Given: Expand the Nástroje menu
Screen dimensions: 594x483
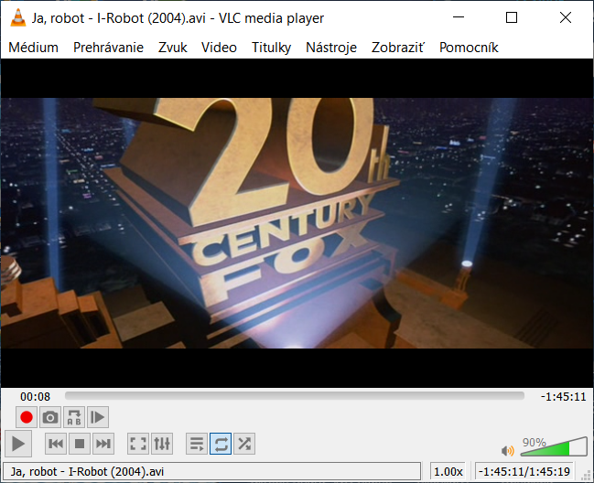Looking at the screenshot, I should (x=331, y=48).
